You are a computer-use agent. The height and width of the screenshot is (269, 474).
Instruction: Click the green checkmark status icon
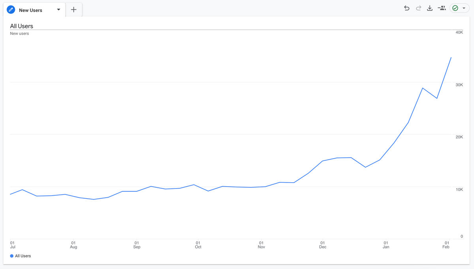pyautogui.click(x=455, y=8)
